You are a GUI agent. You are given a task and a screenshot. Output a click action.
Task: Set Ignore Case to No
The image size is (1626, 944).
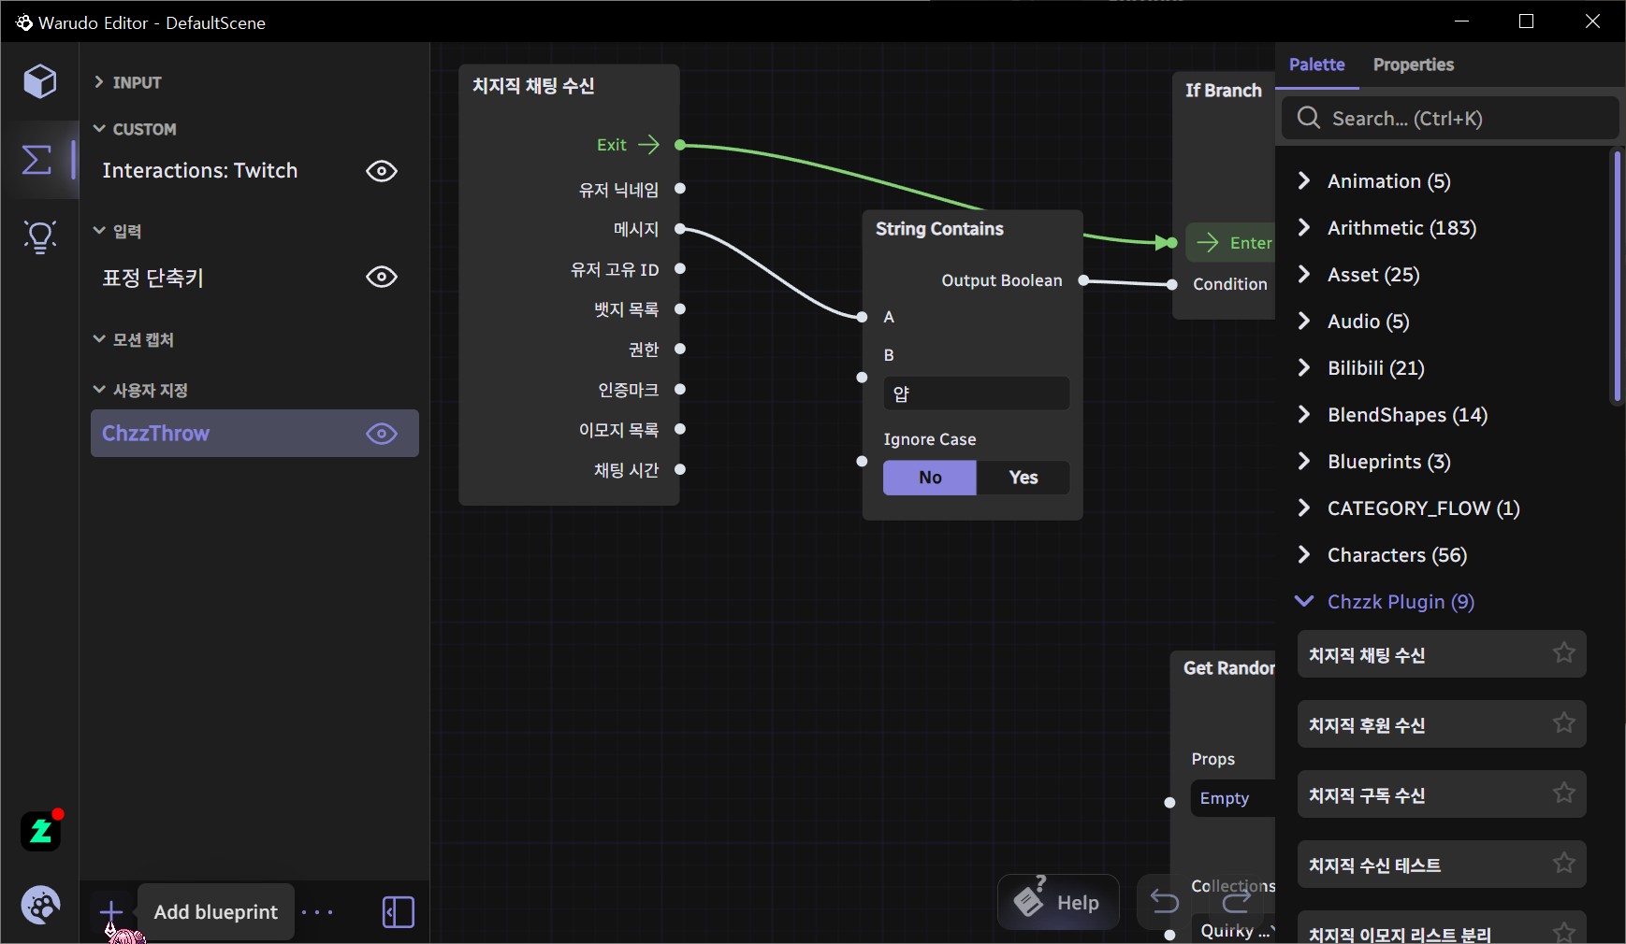pyautogui.click(x=930, y=478)
